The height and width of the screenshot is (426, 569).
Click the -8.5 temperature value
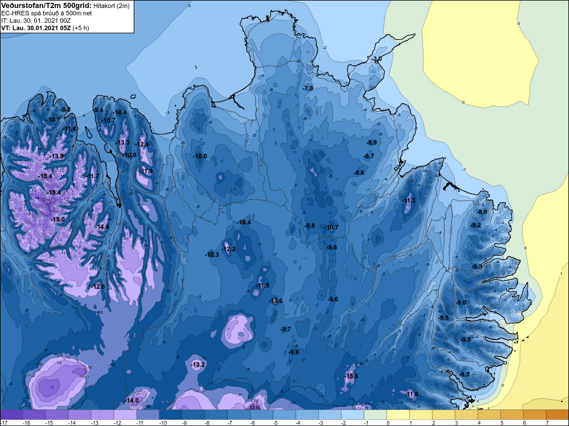(x=464, y=374)
